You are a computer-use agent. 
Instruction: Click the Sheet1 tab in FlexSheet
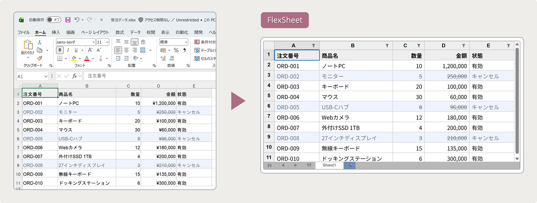329,165
